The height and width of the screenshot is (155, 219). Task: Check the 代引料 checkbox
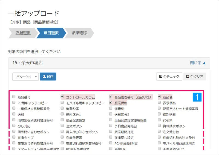[159, 120]
